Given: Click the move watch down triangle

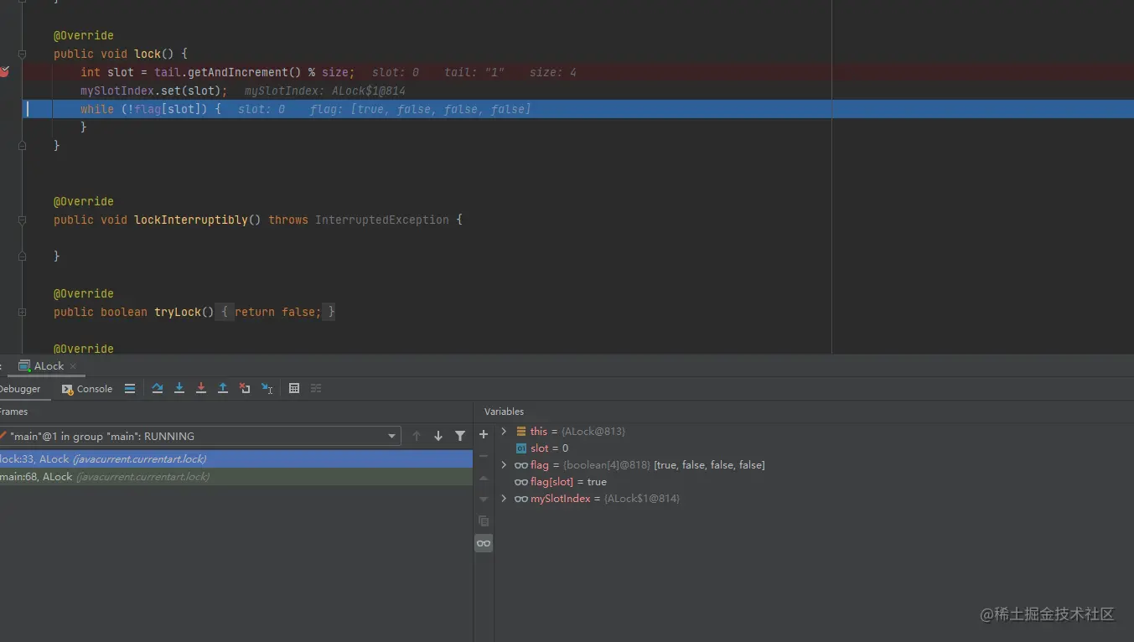Looking at the screenshot, I should pos(484,500).
